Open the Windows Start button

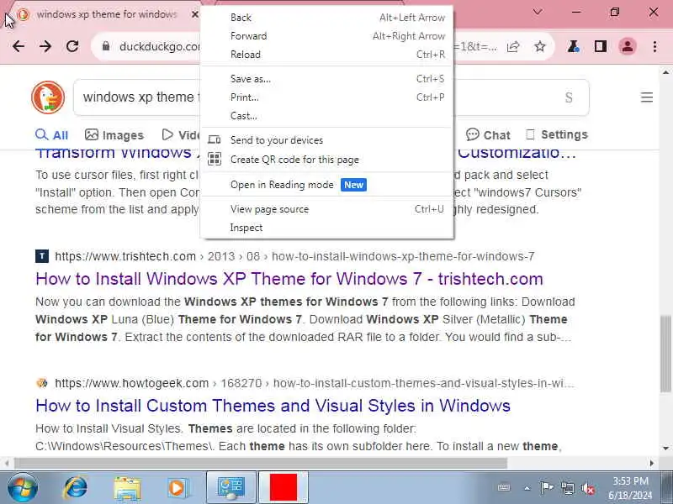[23, 487]
